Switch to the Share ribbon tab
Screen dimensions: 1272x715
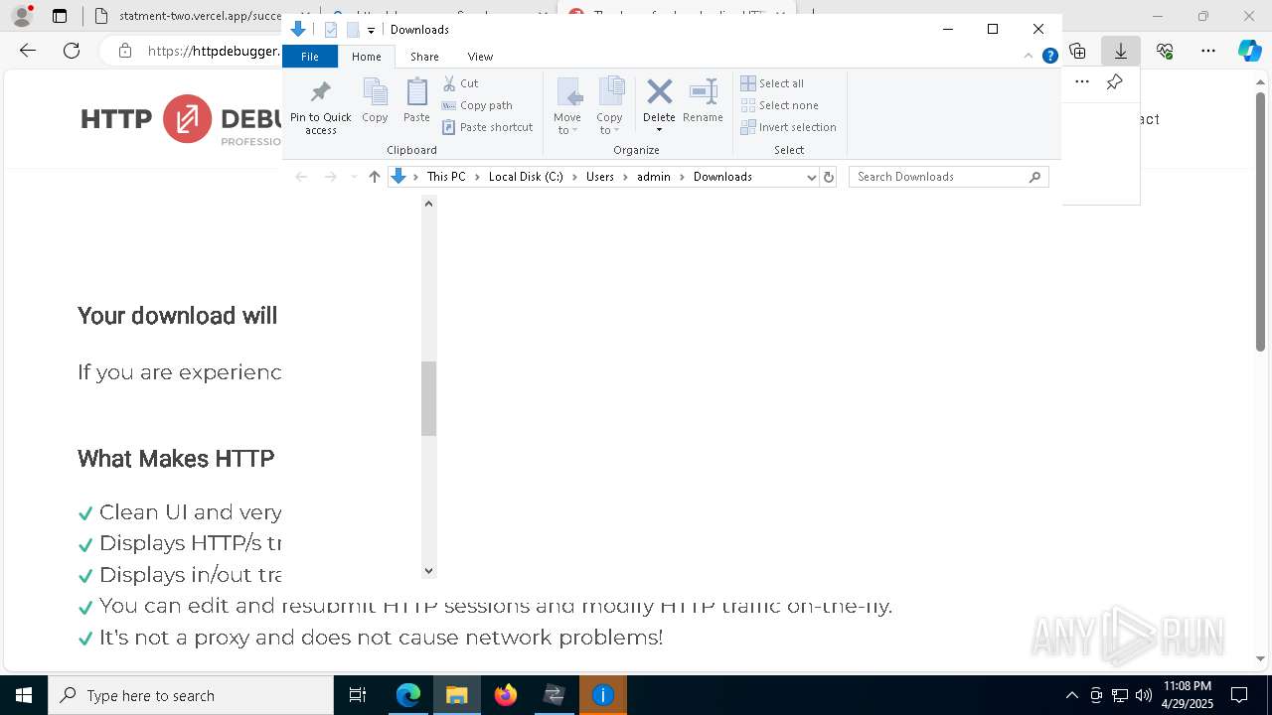pos(424,57)
